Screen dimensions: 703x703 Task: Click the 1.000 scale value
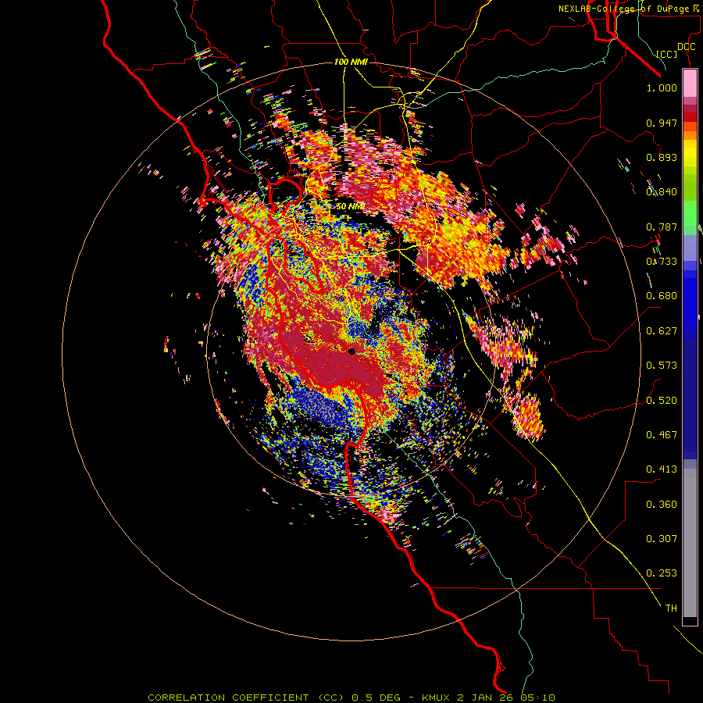(662, 87)
